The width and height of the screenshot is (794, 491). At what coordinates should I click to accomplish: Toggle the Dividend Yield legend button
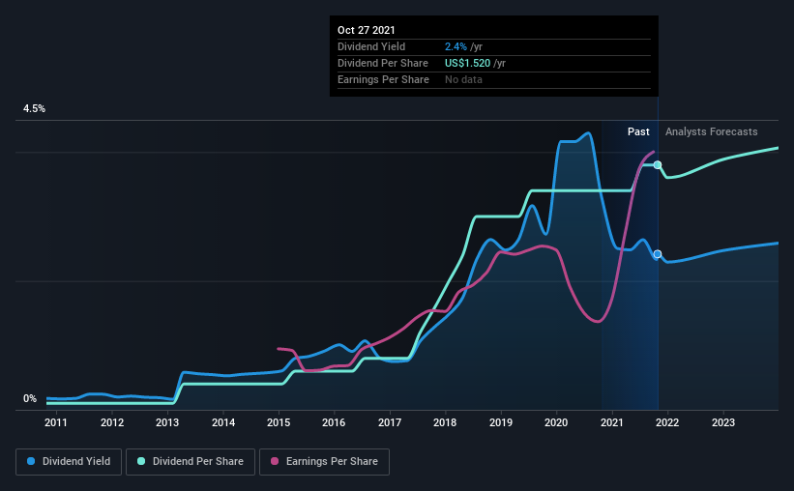pos(69,462)
